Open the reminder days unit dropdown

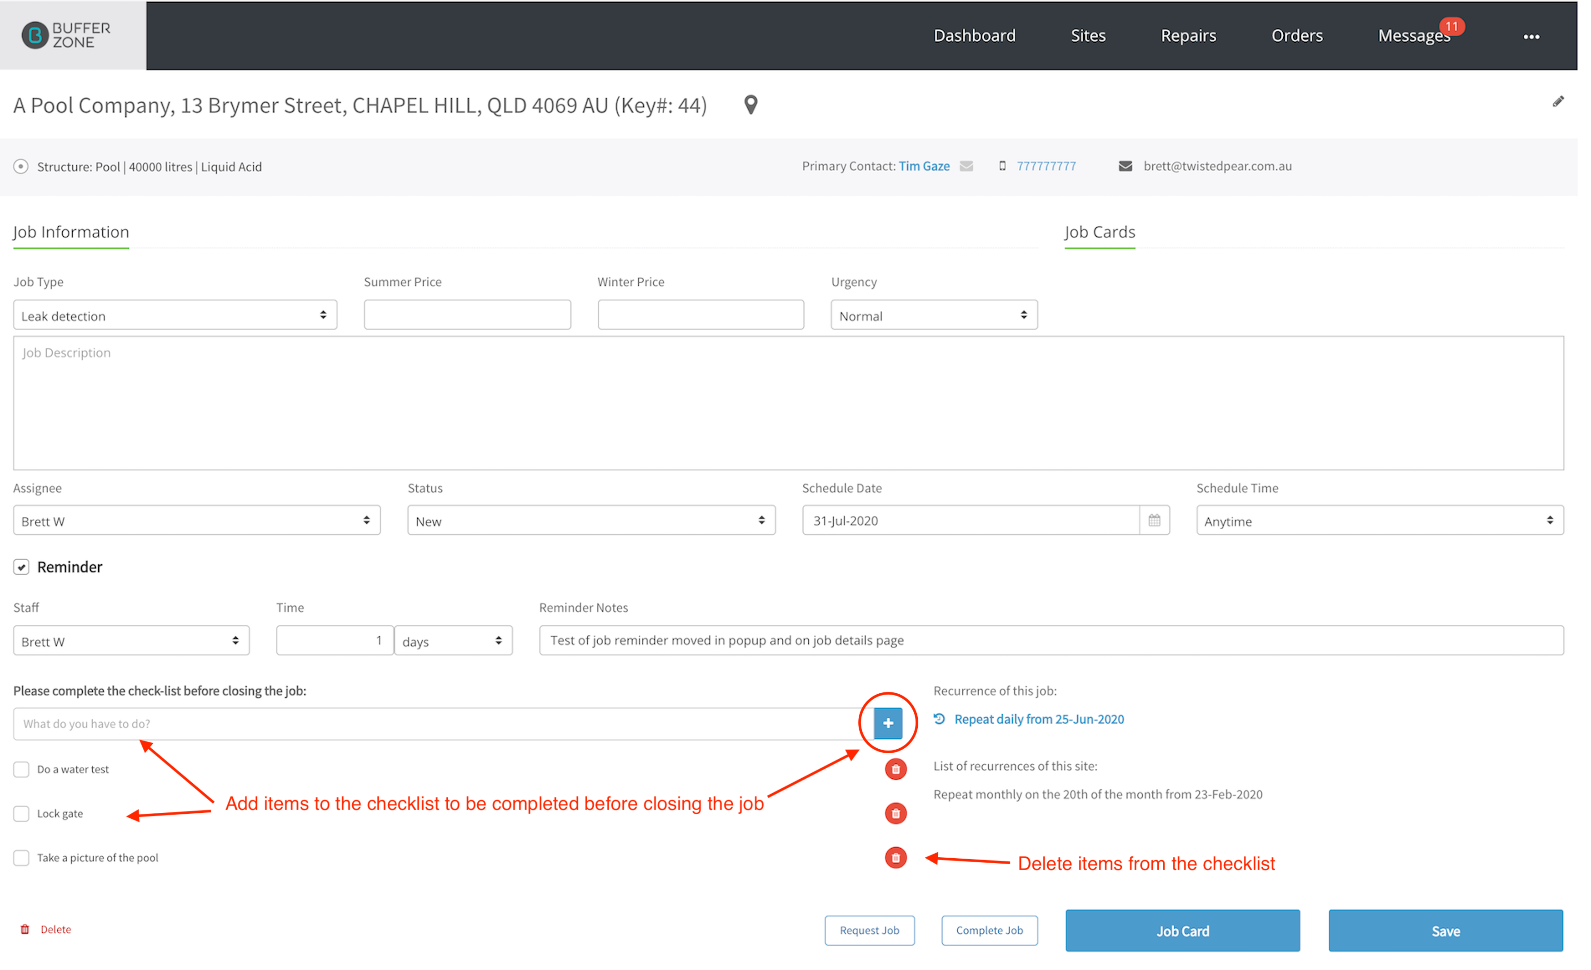coord(453,640)
